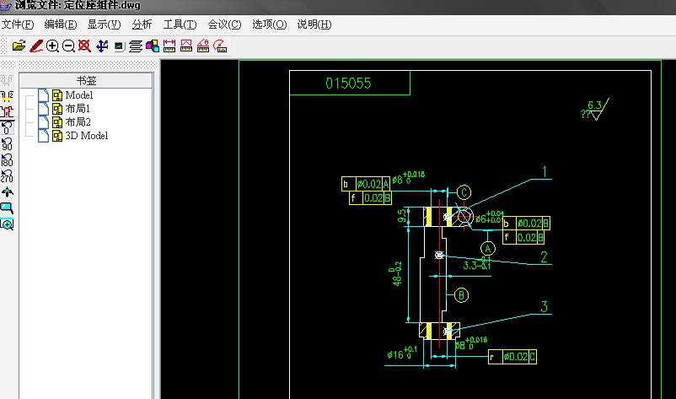Open the 会议(C) menu
This screenshot has width=676, height=399.
(224, 24)
